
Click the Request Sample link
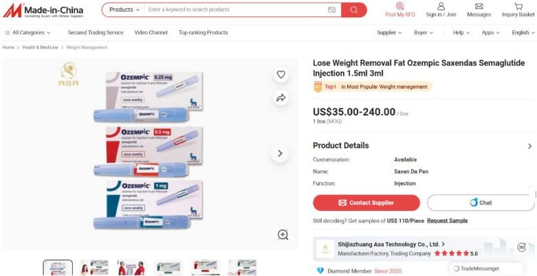(x=448, y=220)
